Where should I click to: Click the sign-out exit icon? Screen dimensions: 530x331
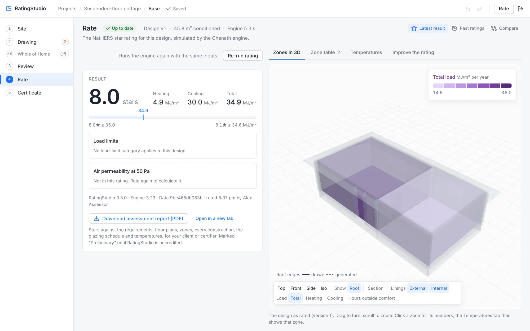click(x=520, y=9)
